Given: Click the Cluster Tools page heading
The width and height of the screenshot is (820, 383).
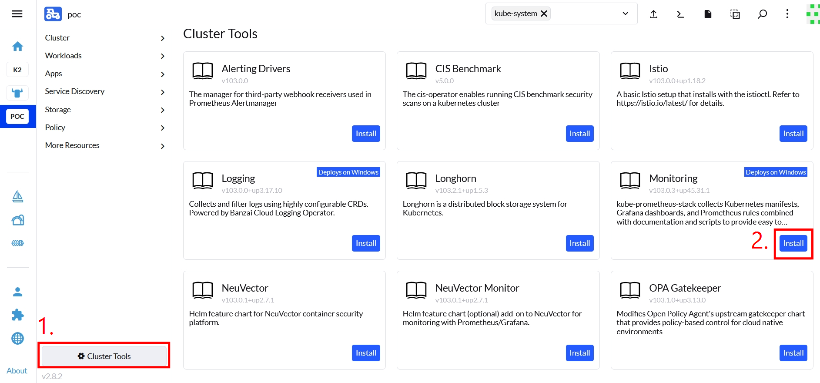Looking at the screenshot, I should (x=220, y=34).
